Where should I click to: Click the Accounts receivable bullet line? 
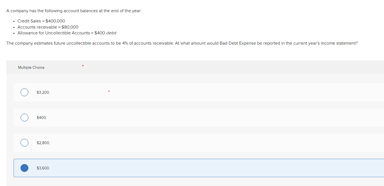click(48, 27)
